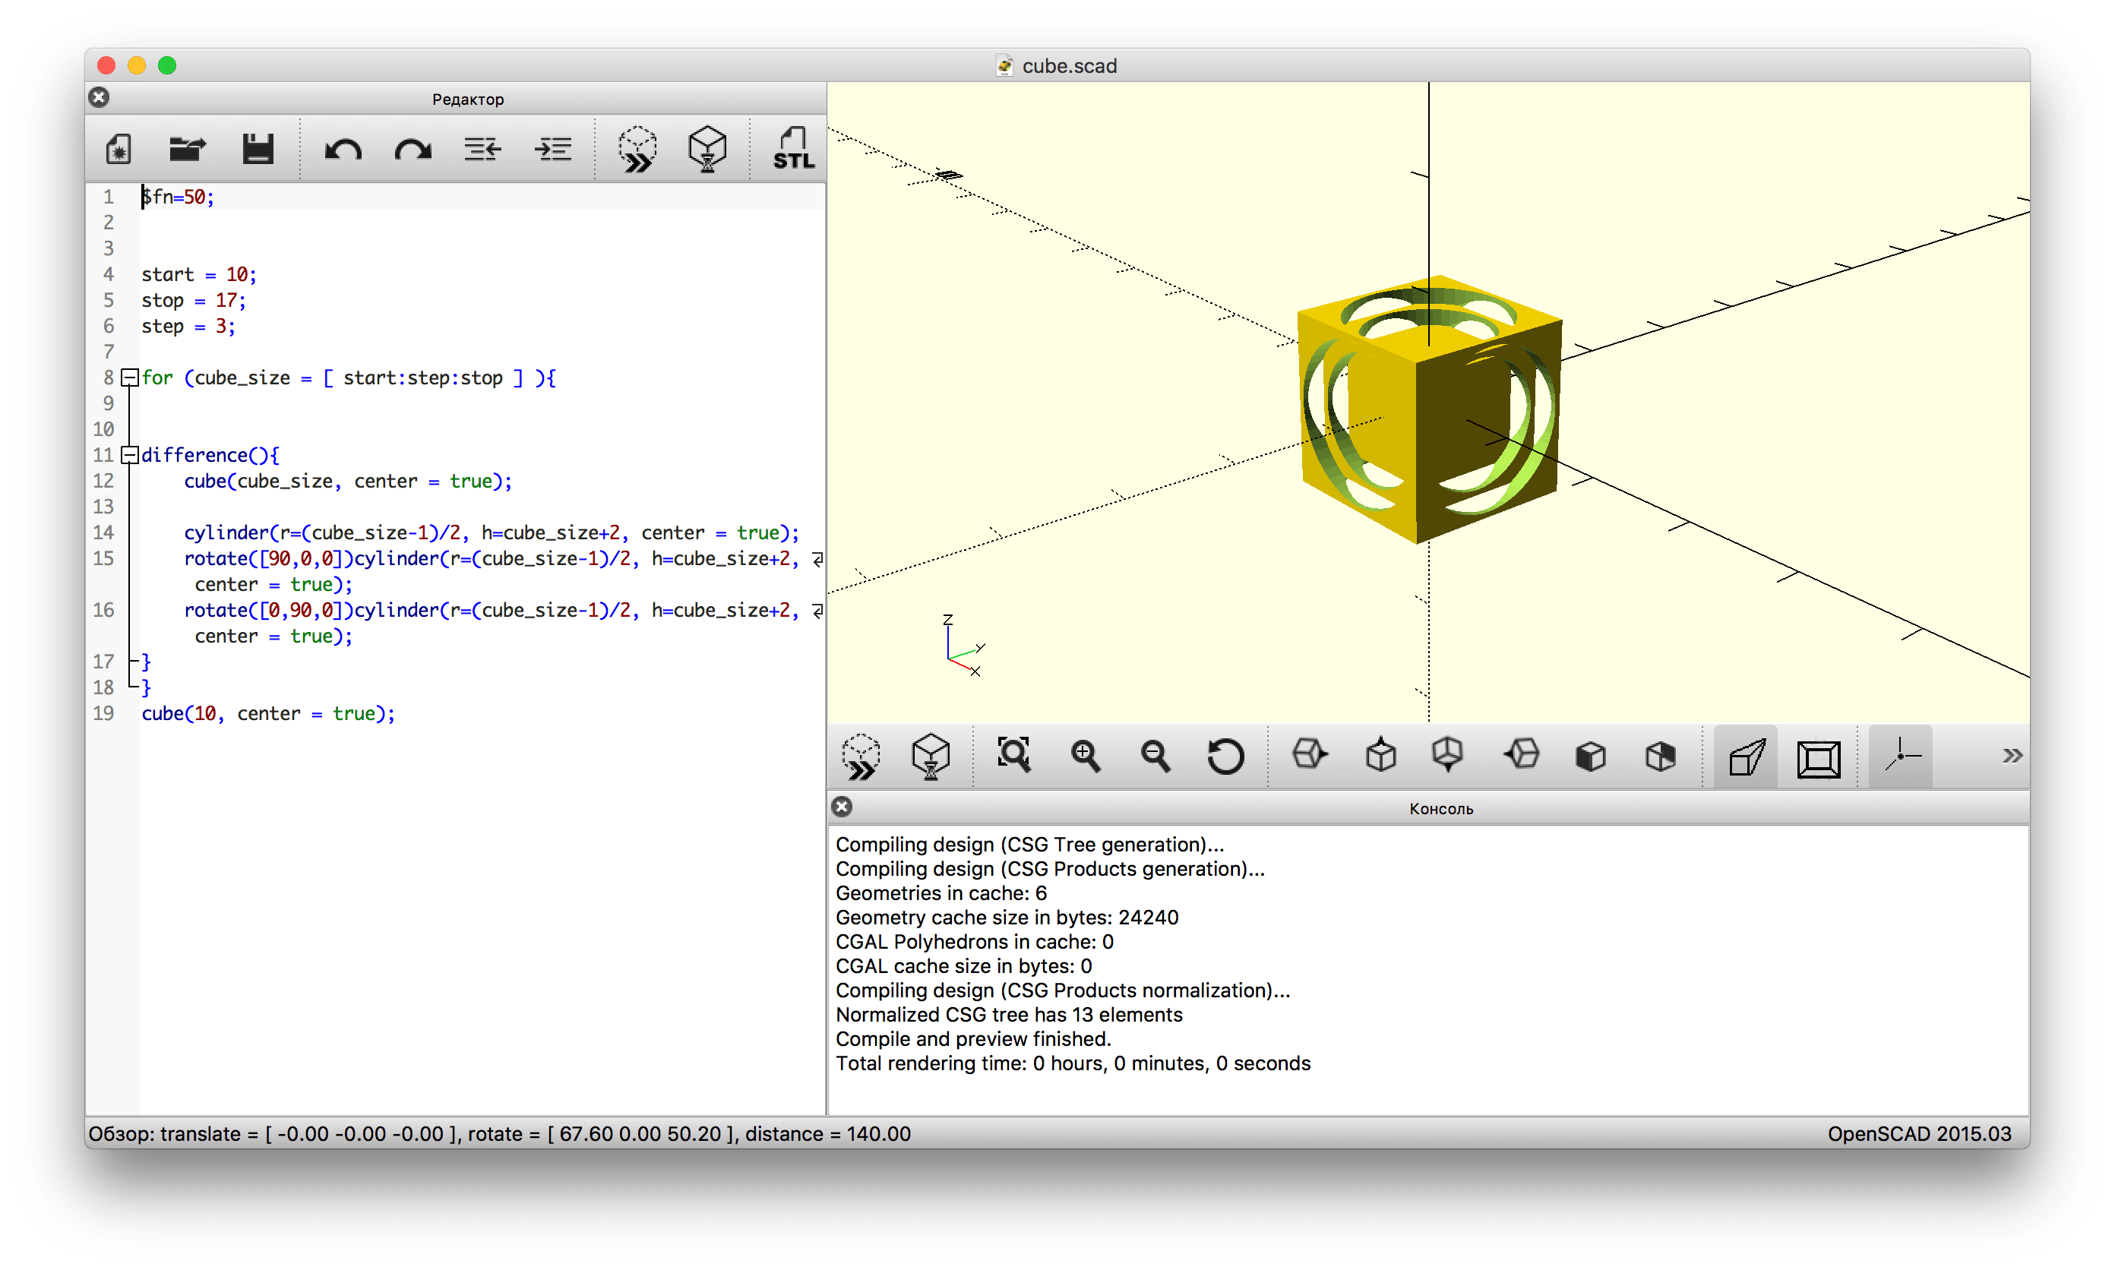Click the OpenSCAD 2015.03 version label
This screenshot has width=2115, height=1270.
(1919, 1135)
